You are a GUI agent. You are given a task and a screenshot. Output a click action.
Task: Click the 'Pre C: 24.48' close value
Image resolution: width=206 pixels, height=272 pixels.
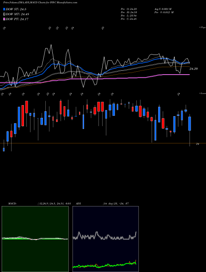tap(129, 19)
